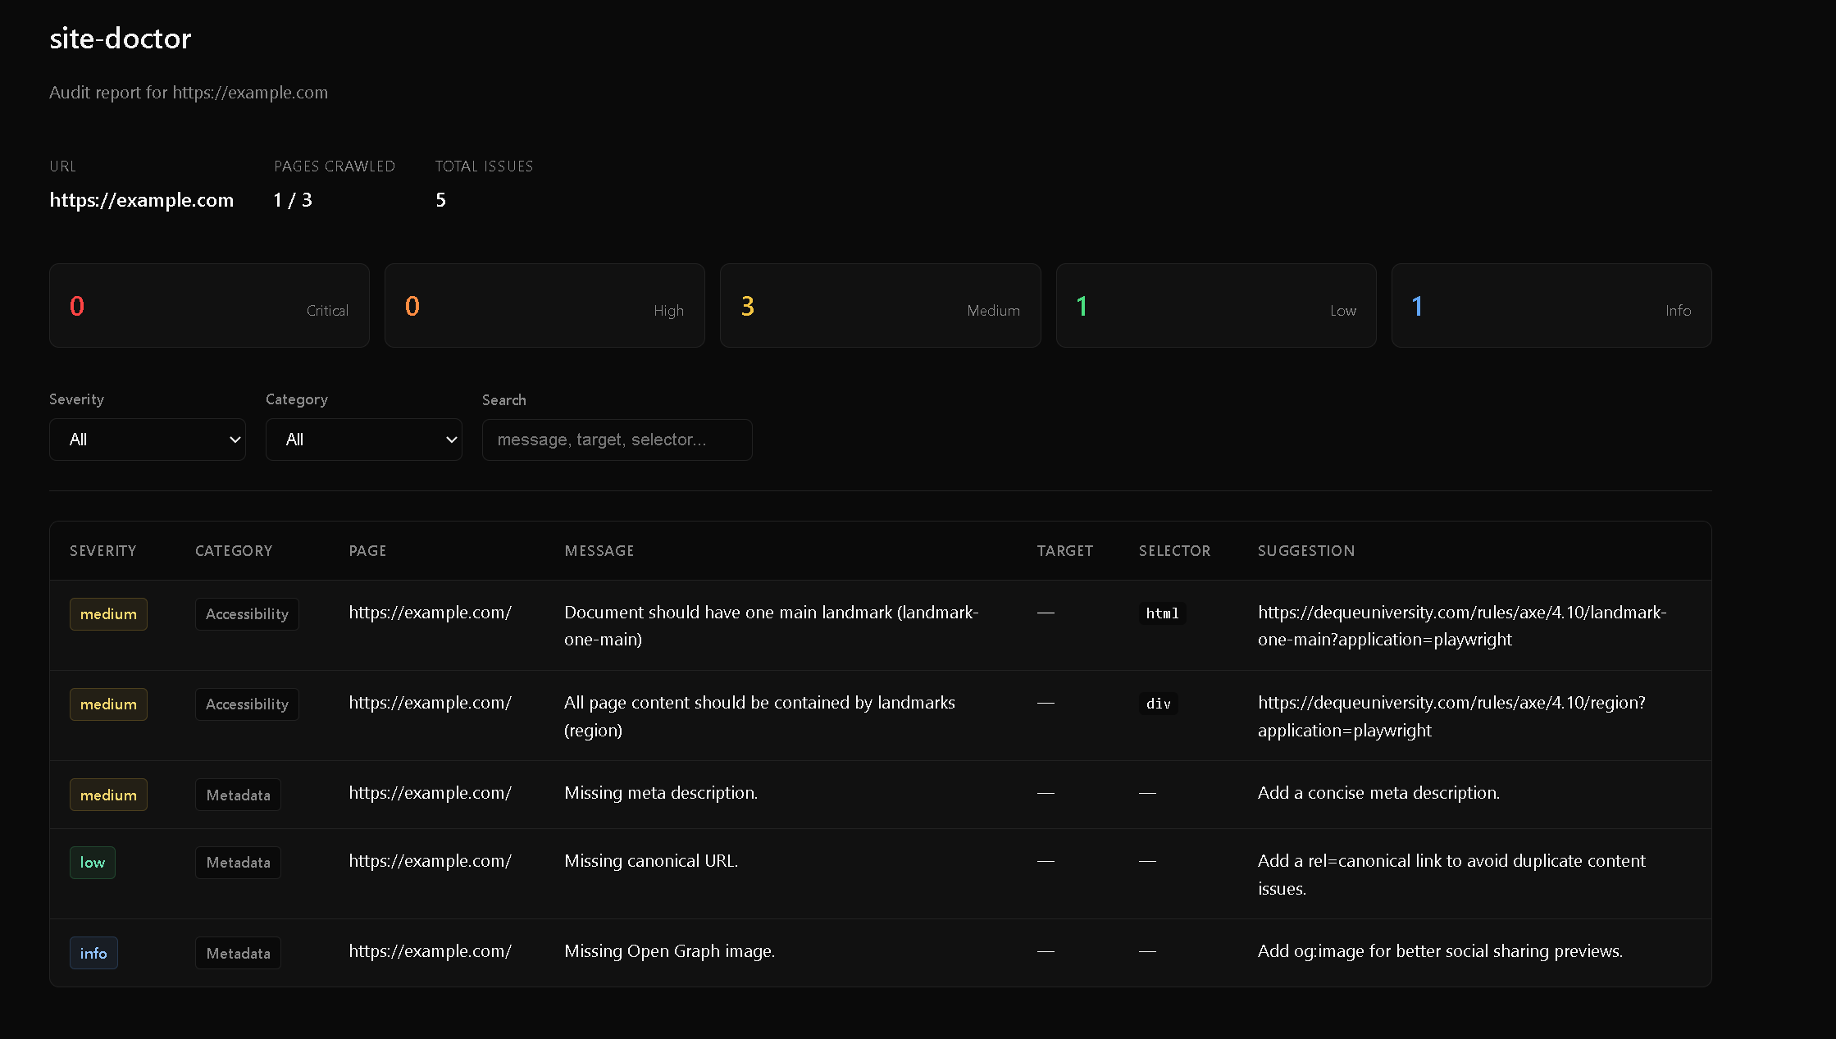This screenshot has height=1039, width=1836.
Task: Select the Critical summary card showing 0
Action: [x=209, y=306]
